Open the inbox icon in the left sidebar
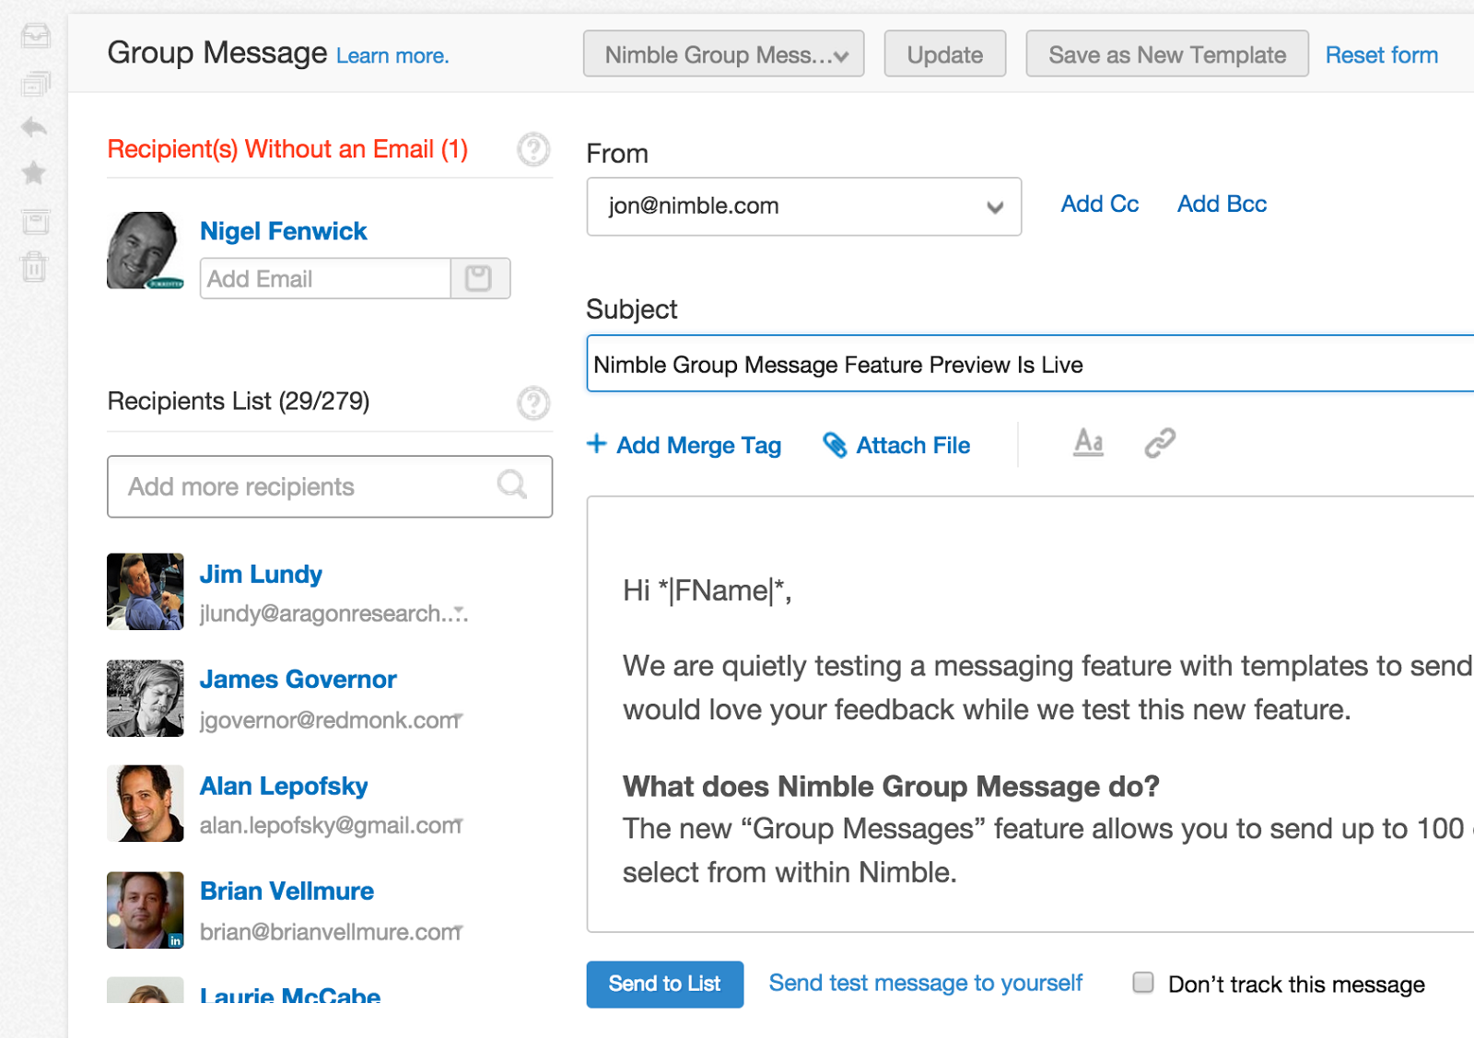1474x1038 pixels. 35,36
